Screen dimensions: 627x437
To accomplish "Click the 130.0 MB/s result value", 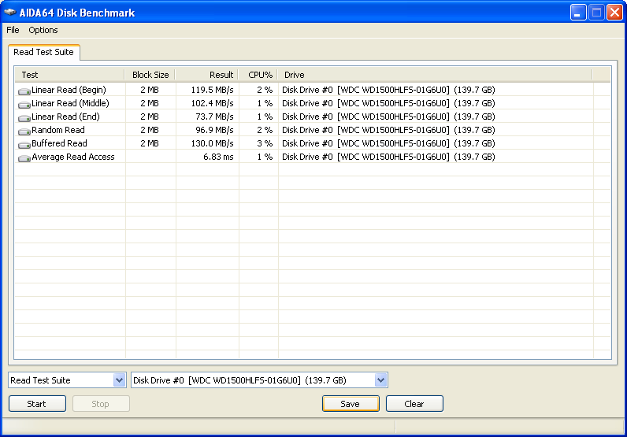I will [x=212, y=143].
